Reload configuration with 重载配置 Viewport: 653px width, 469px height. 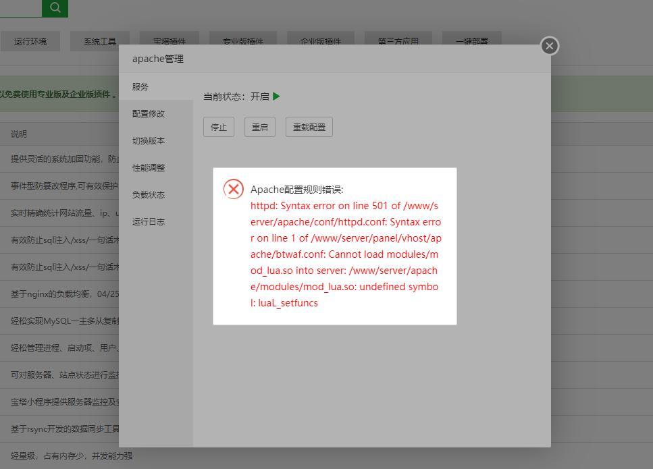tap(309, 126)
